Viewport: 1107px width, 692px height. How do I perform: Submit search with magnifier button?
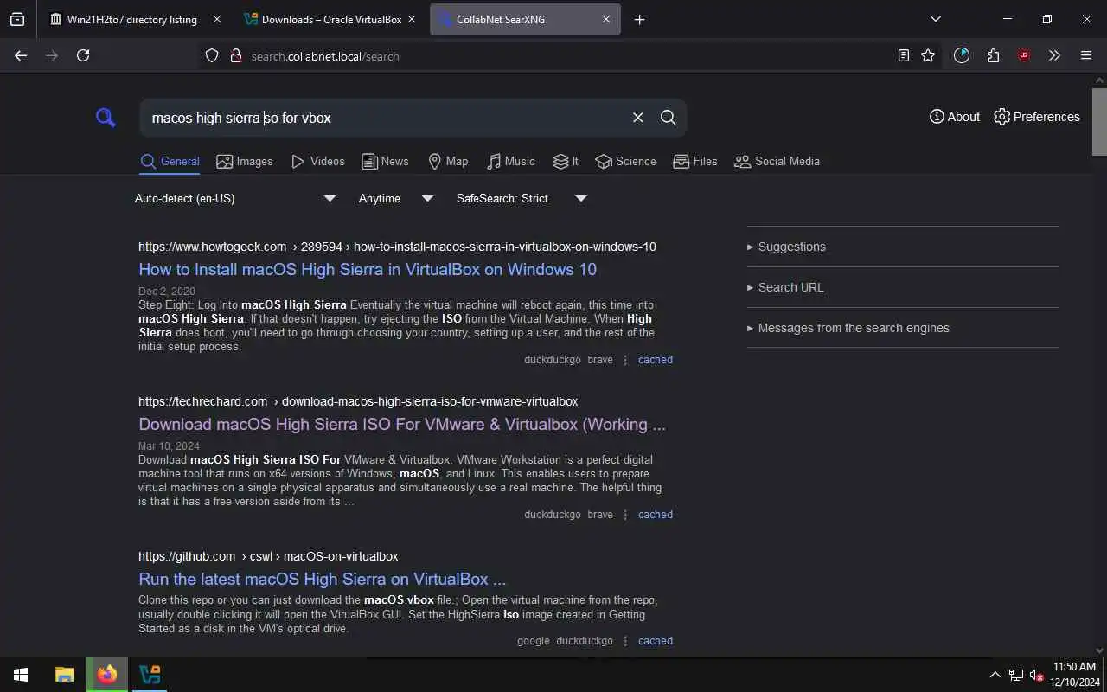669,118
